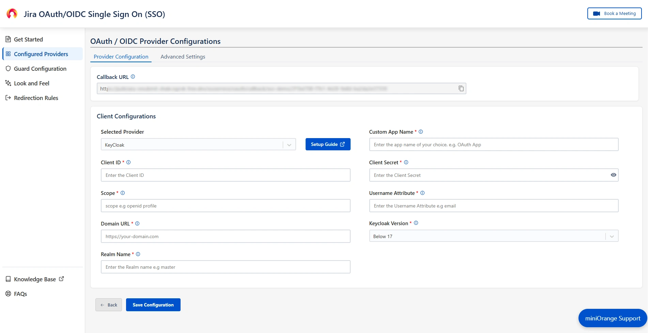The height and width of the screenshot is (333, 648).
Task: Click the miniOrange logo icon
Action: 12,14
